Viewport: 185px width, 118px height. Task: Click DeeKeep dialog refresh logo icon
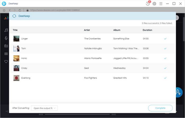tap(14, 16)
